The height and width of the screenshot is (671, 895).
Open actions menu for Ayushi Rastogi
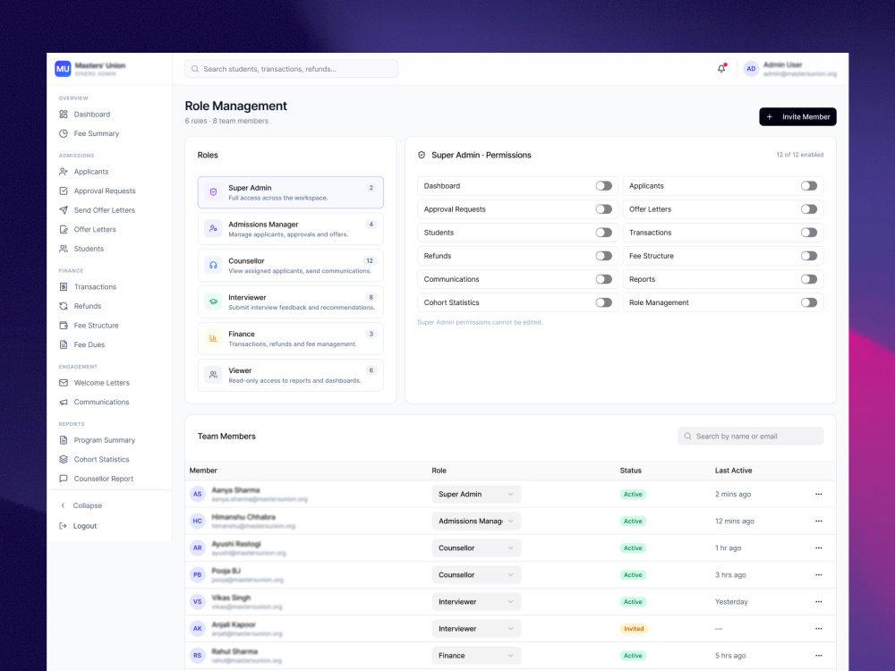pyautogui.click(x=819, y=548)
